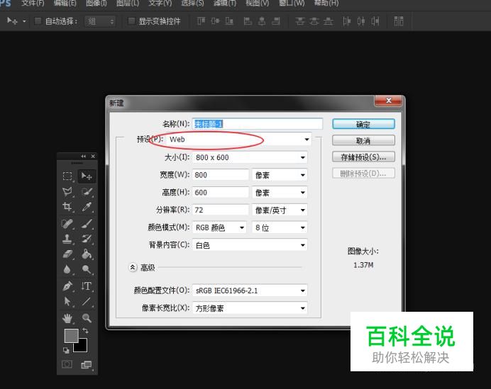
Task: Enable the 显示变换控件 checkbox
Action: 131,21
